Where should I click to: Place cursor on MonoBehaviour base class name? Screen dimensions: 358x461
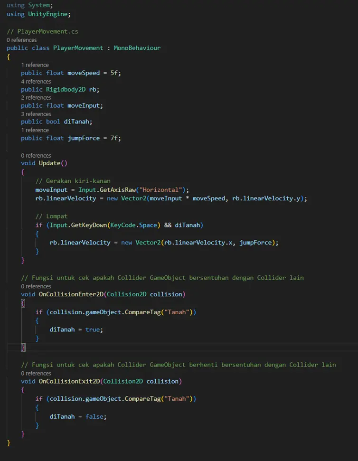tap(137, 48)
